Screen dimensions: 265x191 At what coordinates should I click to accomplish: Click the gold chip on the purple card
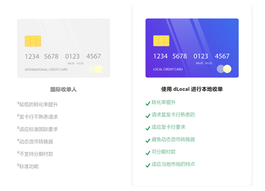click(x=161, y=41)
